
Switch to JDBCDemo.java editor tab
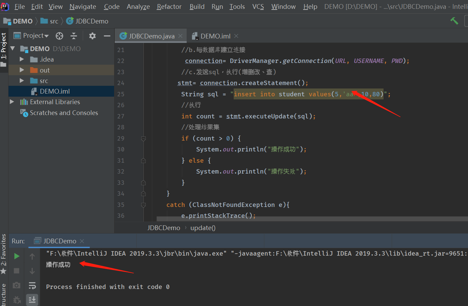[x=151, y=36]
